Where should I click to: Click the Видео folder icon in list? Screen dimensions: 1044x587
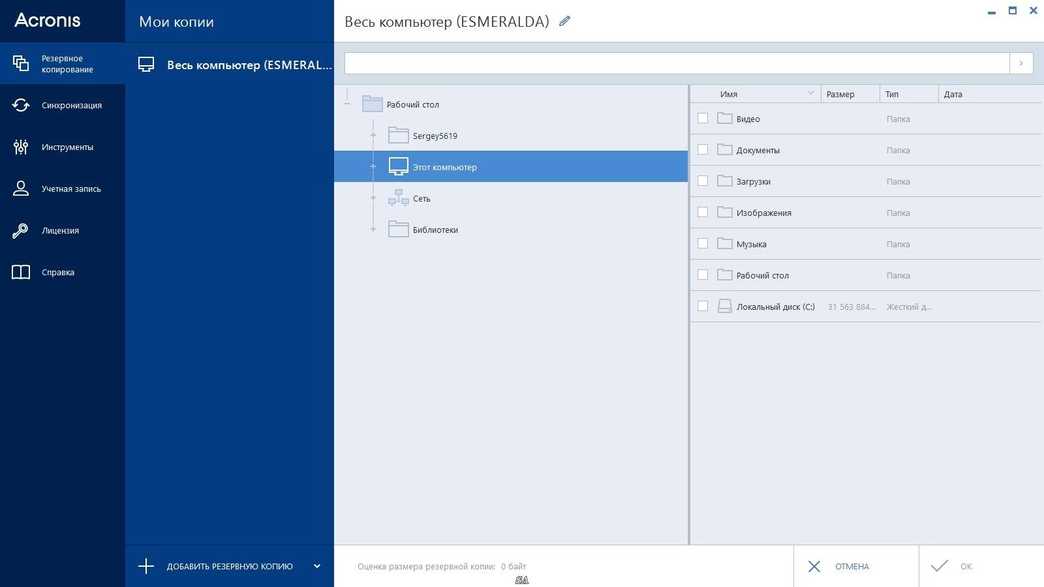(x=725, y=118)
